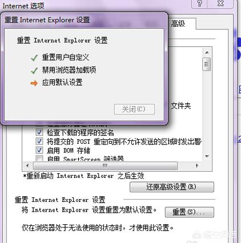Click the orange arrow beside 应用默认设置

(34, 83)
